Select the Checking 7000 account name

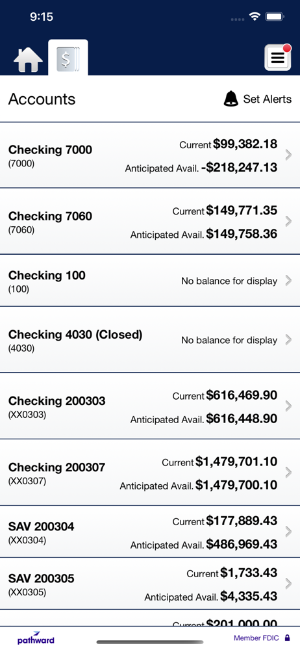click(x=50, y=149)
